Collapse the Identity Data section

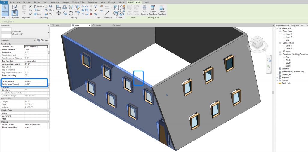(48, 110)
